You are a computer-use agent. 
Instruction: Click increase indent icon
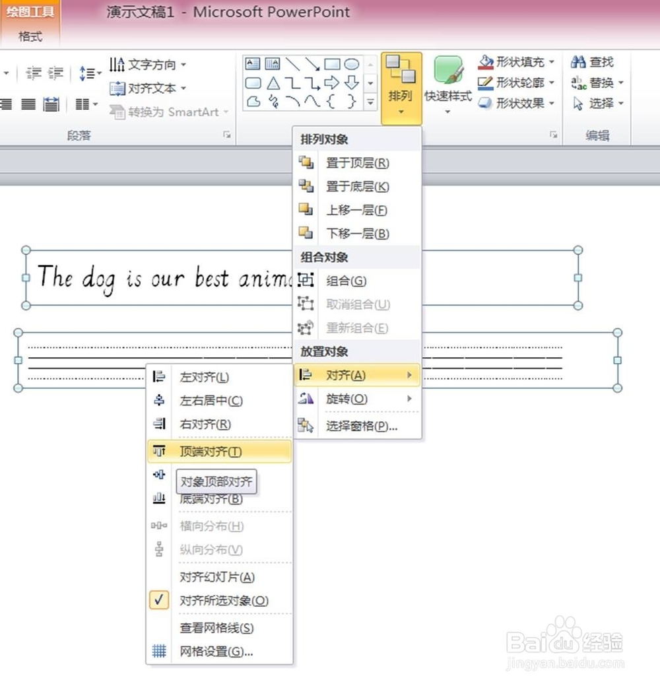[56, 73]
